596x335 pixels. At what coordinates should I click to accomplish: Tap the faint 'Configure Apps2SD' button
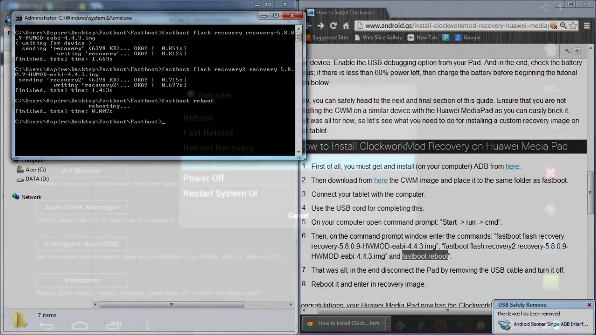click(x=82, y=244)
